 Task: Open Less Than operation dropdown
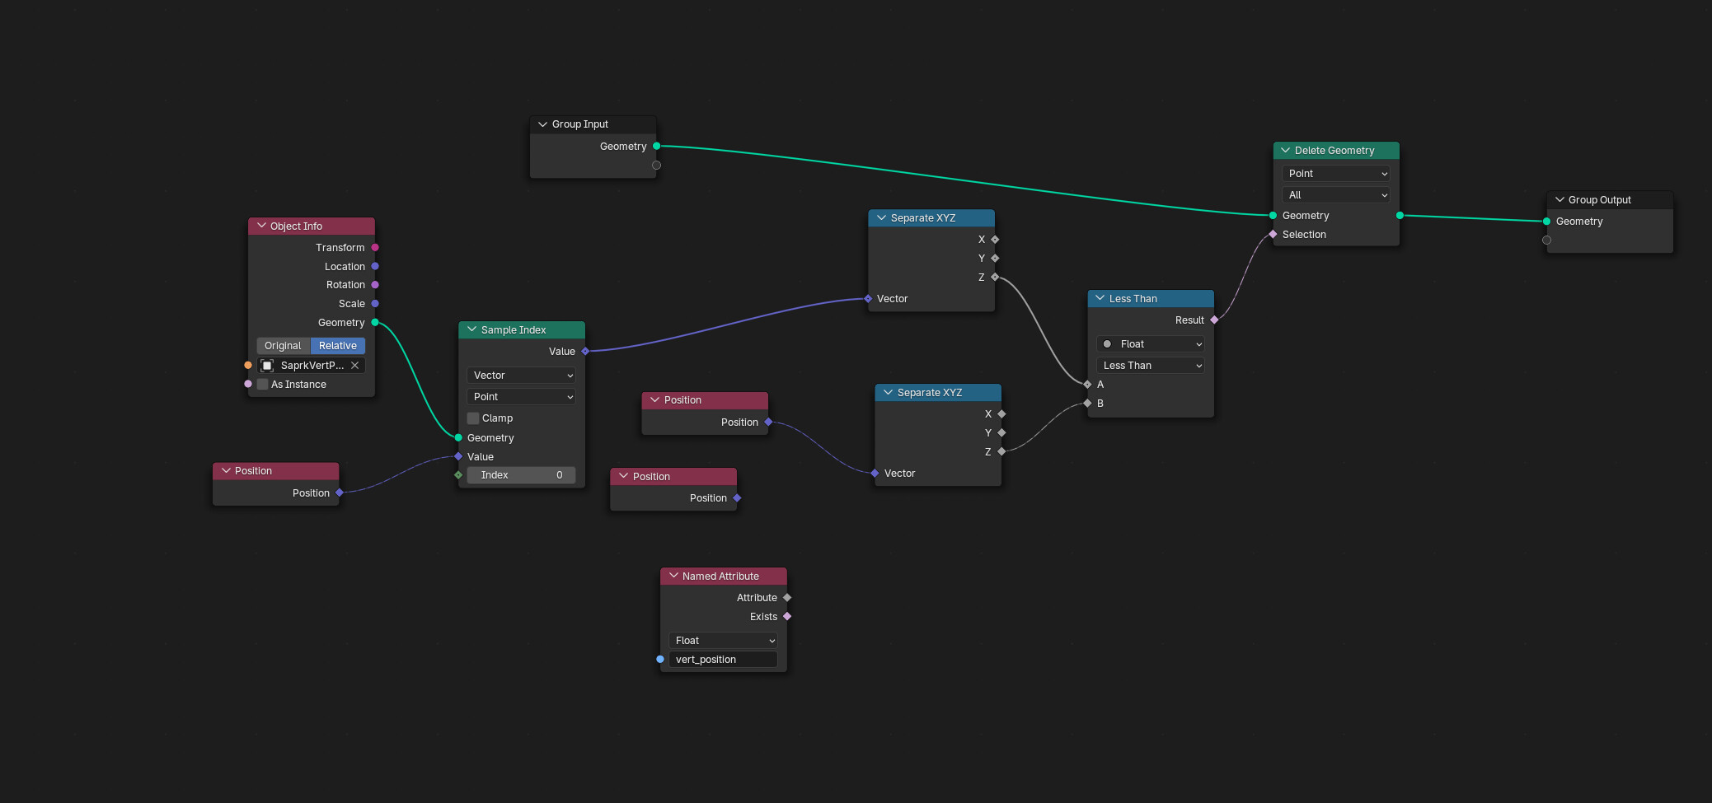tap(1151, 366)
